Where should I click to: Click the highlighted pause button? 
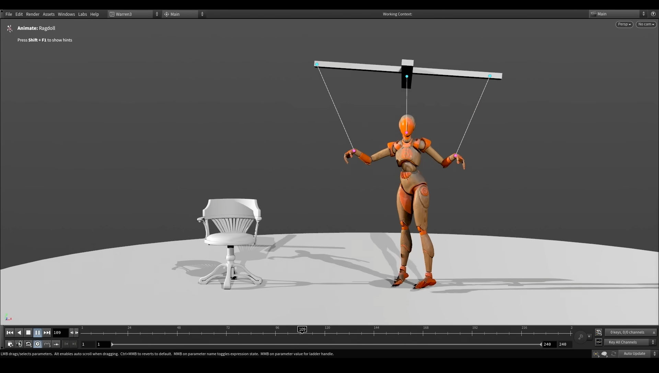(x=38, y=333)
